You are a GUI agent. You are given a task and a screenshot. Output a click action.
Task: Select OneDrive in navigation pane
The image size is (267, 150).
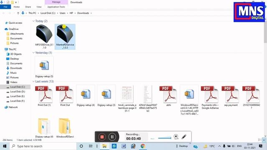pyautogui.click(x=13, y=29)
